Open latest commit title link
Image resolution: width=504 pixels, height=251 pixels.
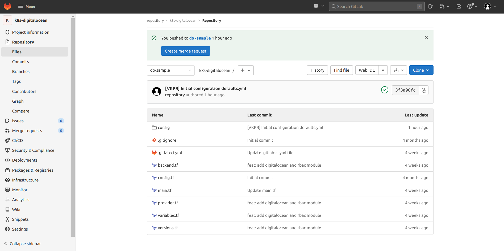click(206, 88)
